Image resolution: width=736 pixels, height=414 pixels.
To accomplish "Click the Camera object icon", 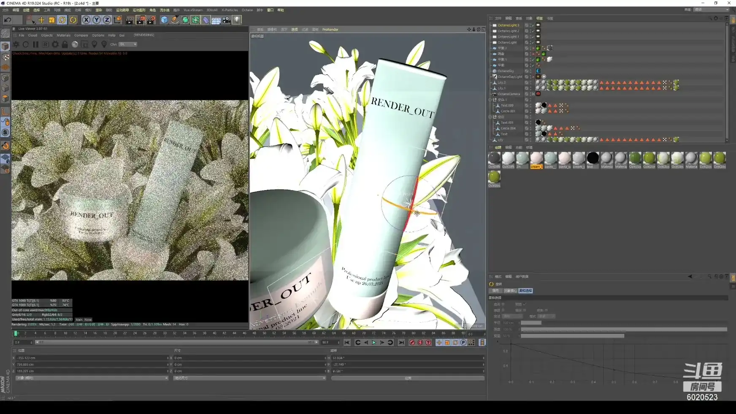I will pos(227,20).
